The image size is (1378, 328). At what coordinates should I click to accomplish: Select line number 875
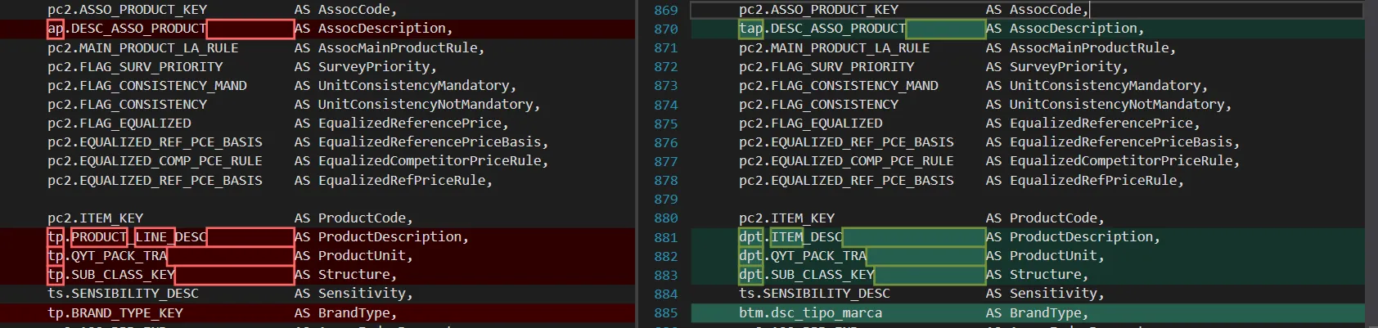coord(665,124)
